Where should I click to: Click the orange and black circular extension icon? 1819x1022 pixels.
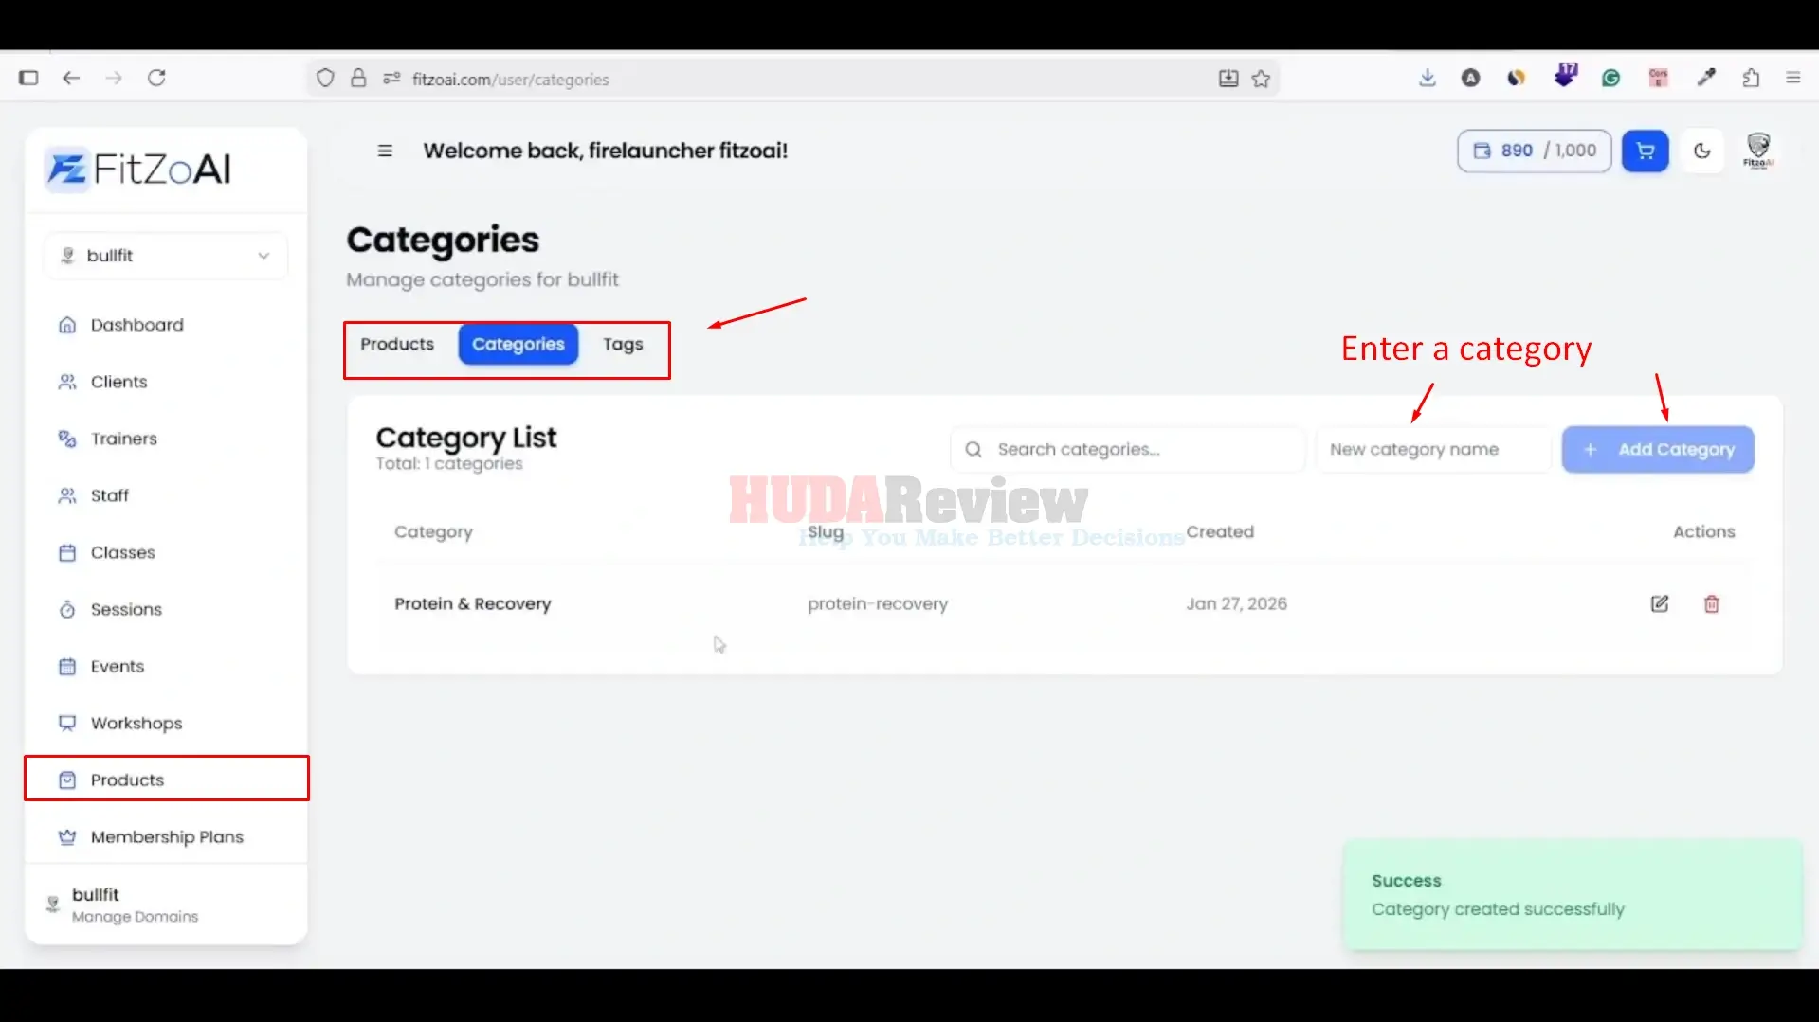click(x=1517, y=78)
